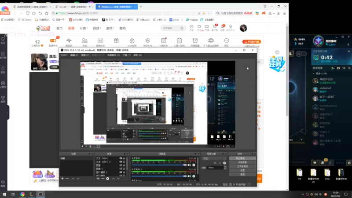Move the source up in the list
This screenshot has width=352, height=198.
[x=114, y=179]
